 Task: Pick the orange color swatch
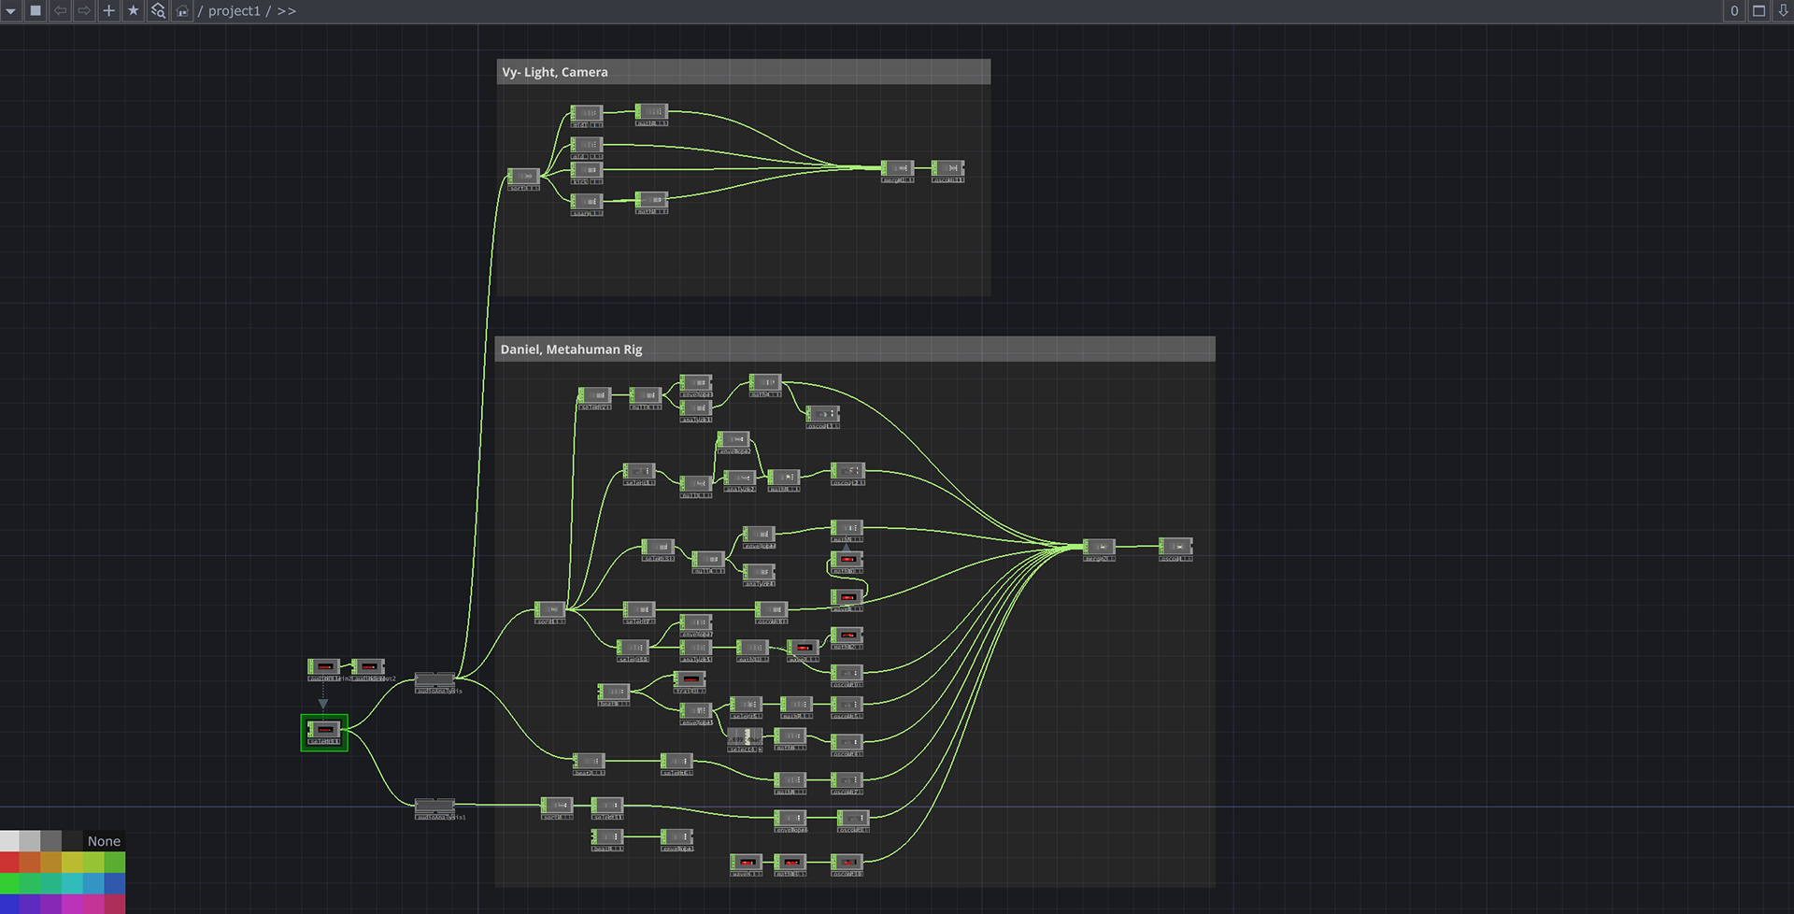[31, 862]
